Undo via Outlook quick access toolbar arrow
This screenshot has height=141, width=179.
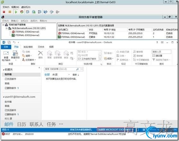[14, 42]
